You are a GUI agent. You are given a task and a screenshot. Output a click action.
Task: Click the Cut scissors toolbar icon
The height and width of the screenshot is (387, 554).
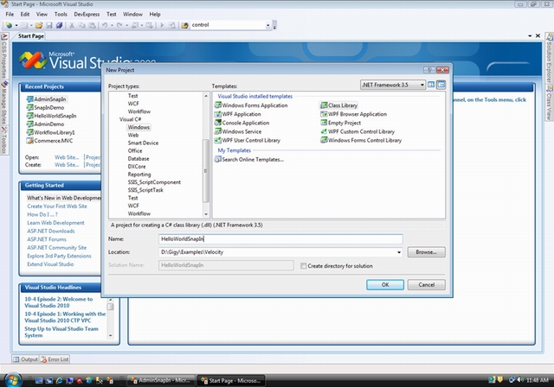(71, 25)
